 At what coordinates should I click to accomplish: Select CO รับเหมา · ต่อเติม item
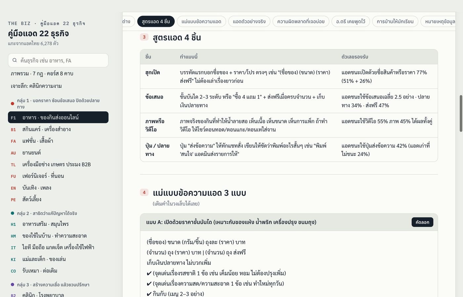(58, 271)
